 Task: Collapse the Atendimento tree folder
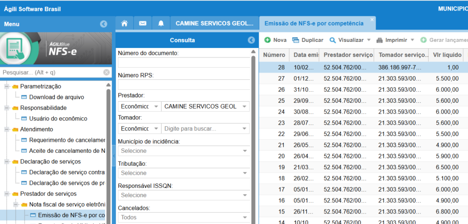(7, 130)
